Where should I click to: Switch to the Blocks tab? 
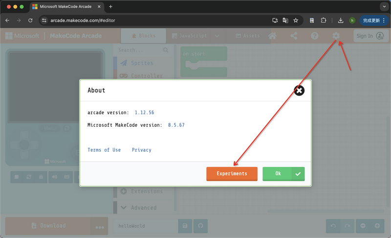[x=144, y=36]
